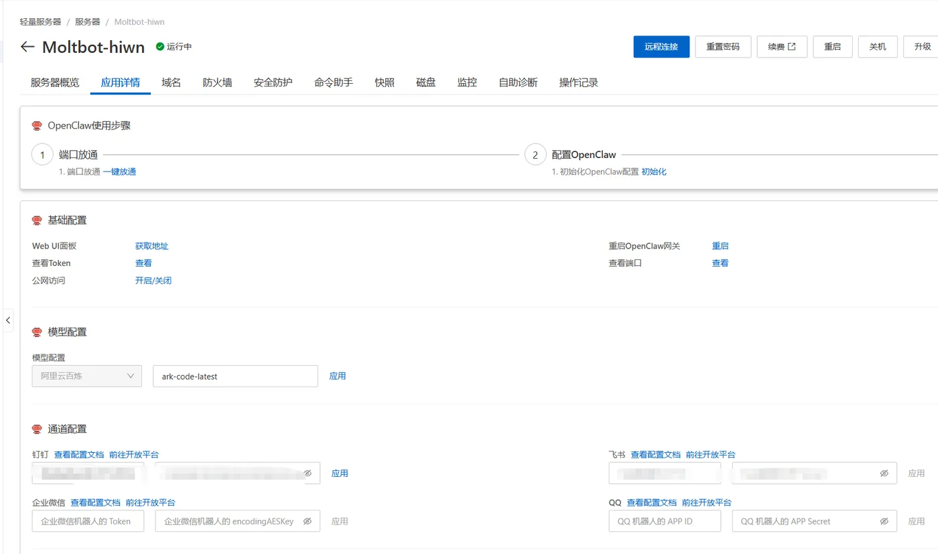Image resolution: width=938 pixels, height=554 pixels.
Task: Open 查看配置文档 for 企业微信
Action: [x=96, y=502]
